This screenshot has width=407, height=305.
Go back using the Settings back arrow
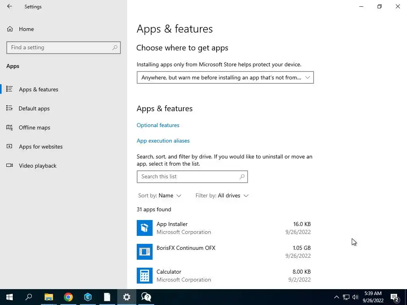10,6
